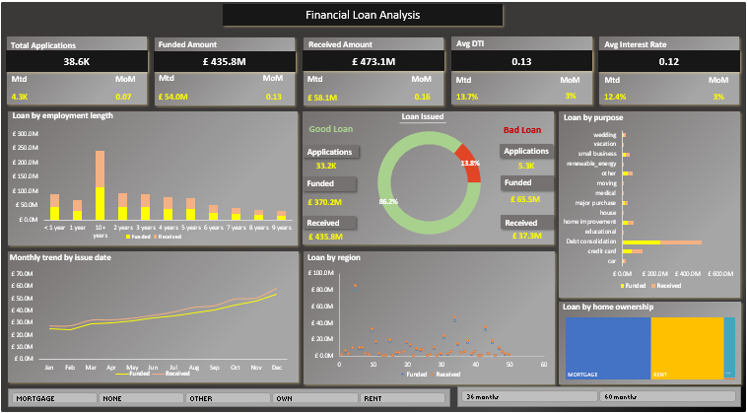Select the red 13.8% donut segment
Viewport: 747px width, 413px height.
click(x=469, y=163)
